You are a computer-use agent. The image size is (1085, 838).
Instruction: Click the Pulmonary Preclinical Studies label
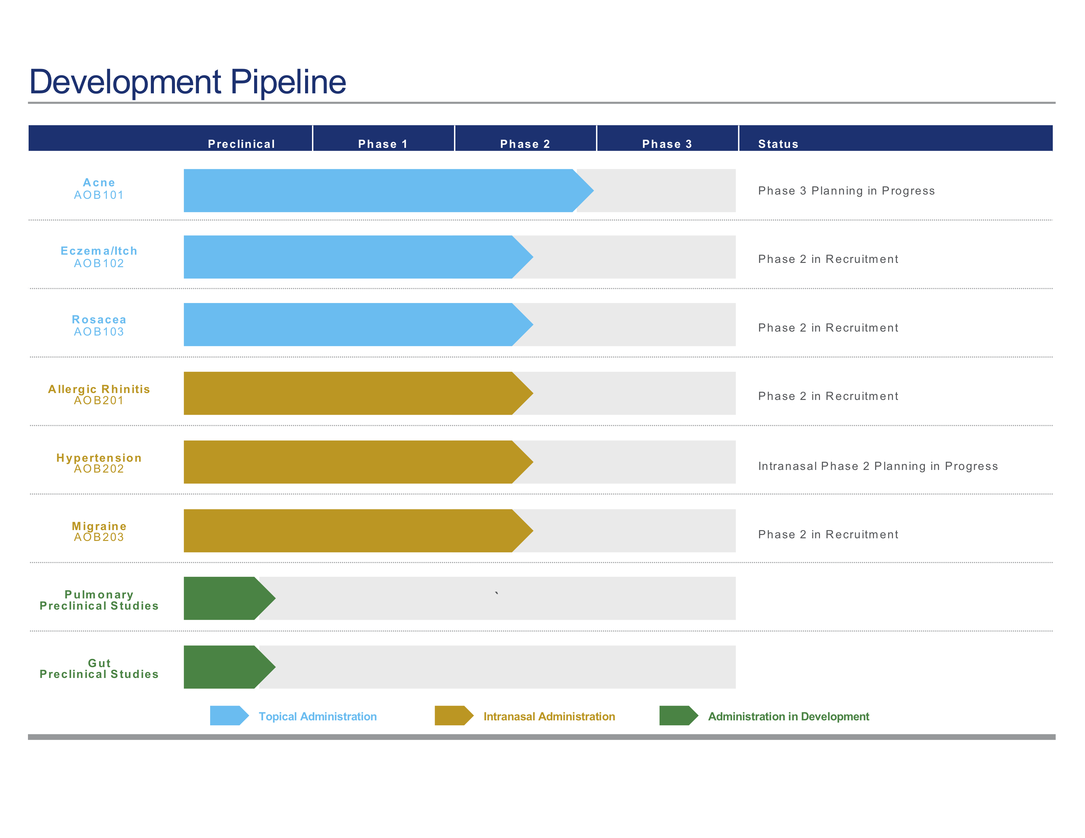tap(99, 600)
